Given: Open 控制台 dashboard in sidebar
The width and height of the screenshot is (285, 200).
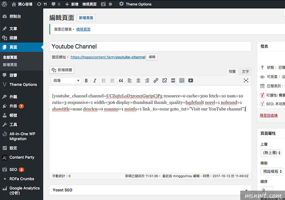Looking at the screenshot, I should point(22,16).
